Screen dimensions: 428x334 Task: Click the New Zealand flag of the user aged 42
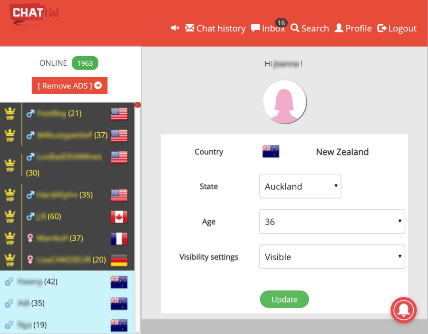tap(119, 282)
